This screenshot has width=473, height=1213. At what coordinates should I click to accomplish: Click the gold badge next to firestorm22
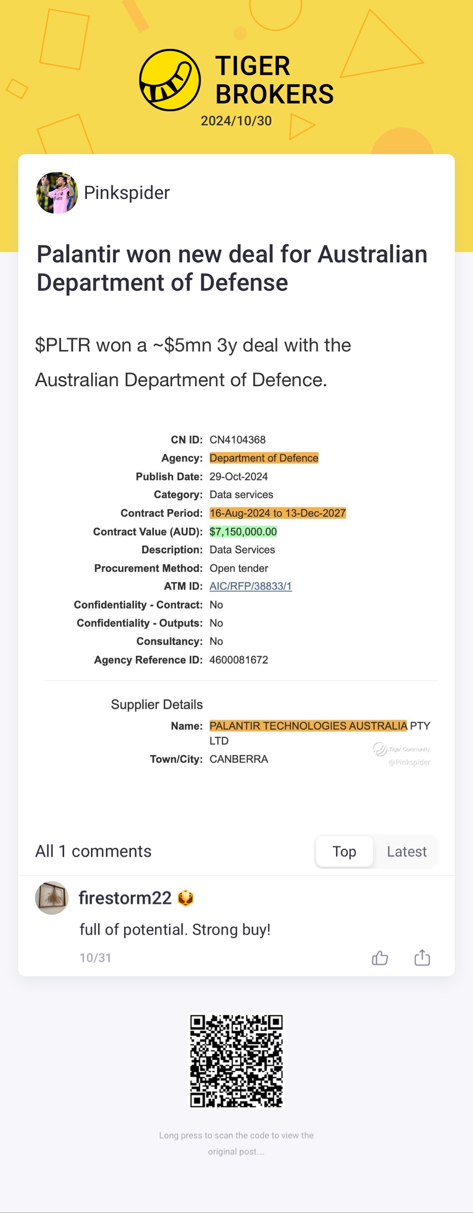coord(186,898)
